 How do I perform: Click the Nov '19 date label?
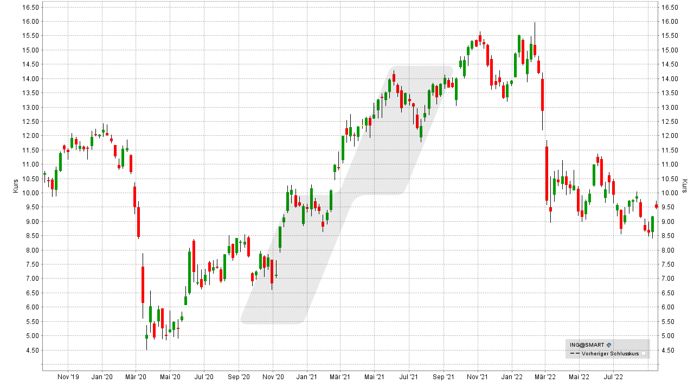(68, 376)
